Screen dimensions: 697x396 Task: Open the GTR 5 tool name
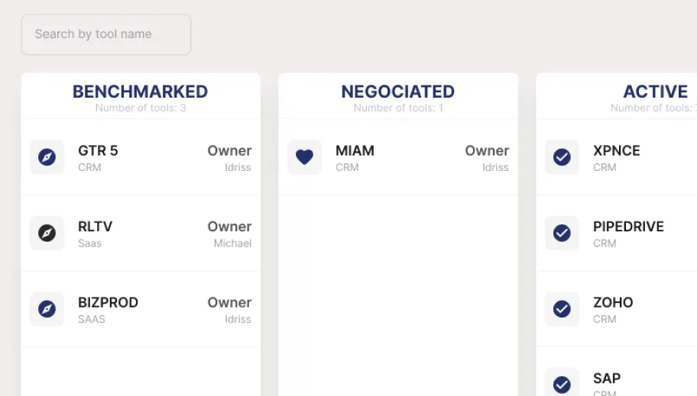(98, 151)
